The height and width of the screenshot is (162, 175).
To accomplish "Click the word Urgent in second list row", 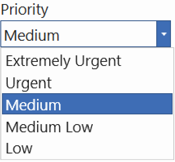I will click(x=28, y=83).
